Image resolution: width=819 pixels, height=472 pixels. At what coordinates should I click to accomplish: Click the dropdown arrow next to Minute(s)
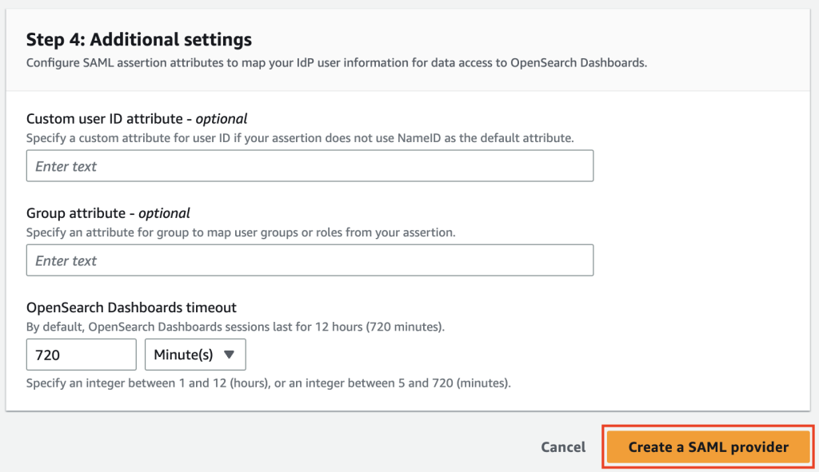point(230,355)
